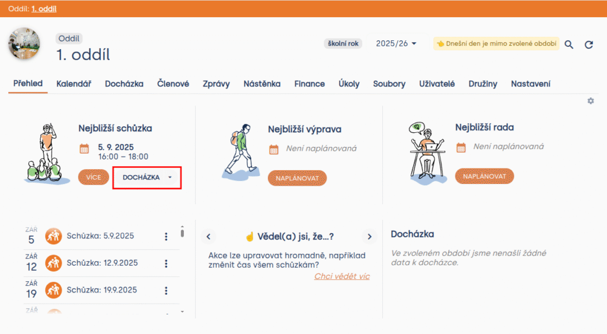The width and height of the screenshot is (607, 334).
Task: Open the Finance tab
Action: (x=309, y=84)
